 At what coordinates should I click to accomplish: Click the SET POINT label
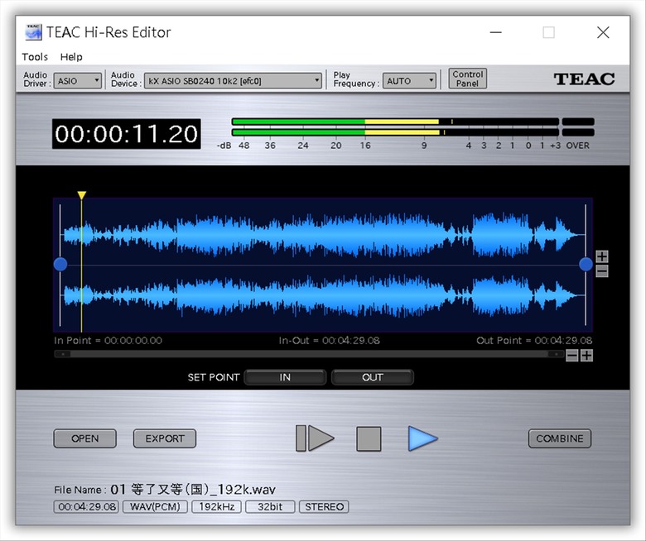tap(214, 377)
